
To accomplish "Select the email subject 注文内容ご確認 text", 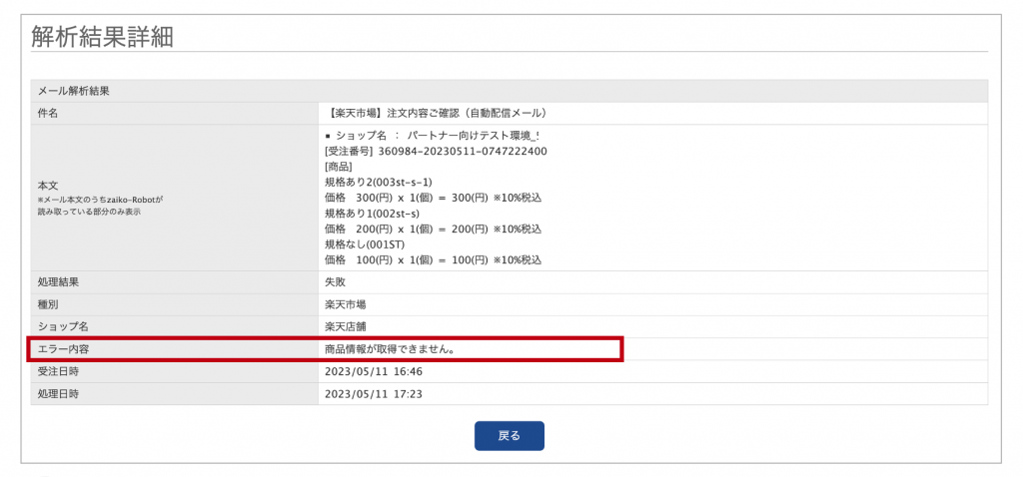I will [x=437, y=113].
